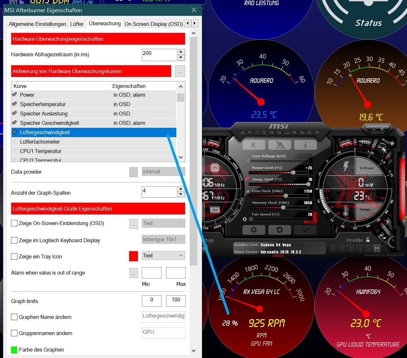Click the Power Limit slider handle
The width and height of the screenshot is (407, 358).
point(293,172)
